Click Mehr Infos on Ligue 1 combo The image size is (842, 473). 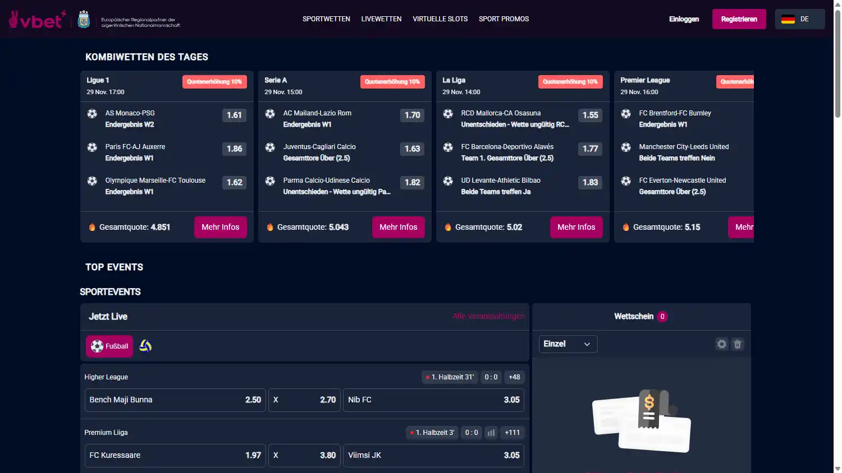coord(221,227)
